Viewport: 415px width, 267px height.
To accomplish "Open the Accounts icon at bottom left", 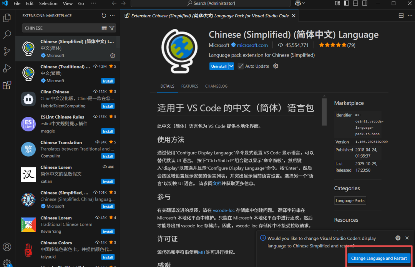I will pyautogui.click(x=7, y=247).
